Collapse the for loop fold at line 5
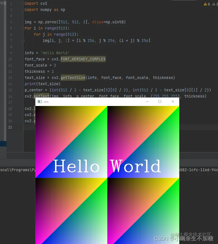Viewport: 218px width, 244px height. tap(23, 28)
